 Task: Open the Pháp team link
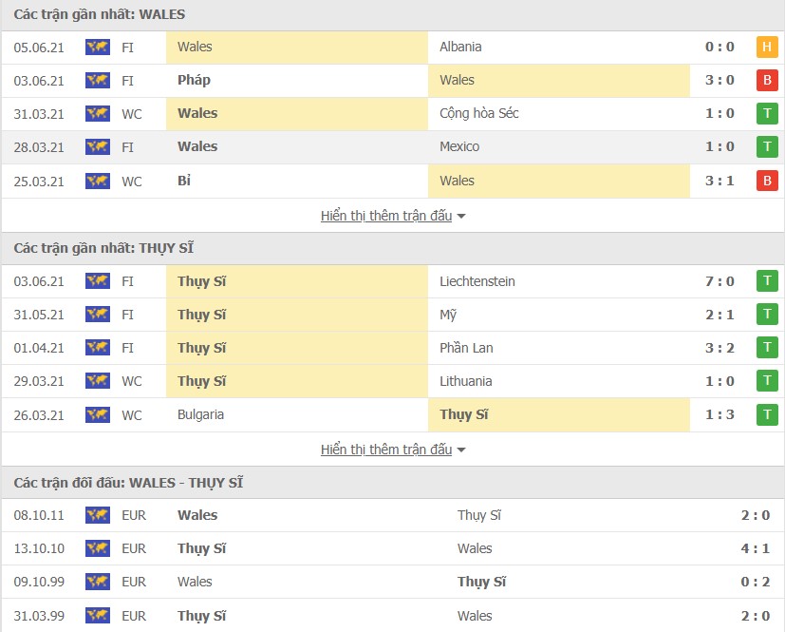[194, 80]
